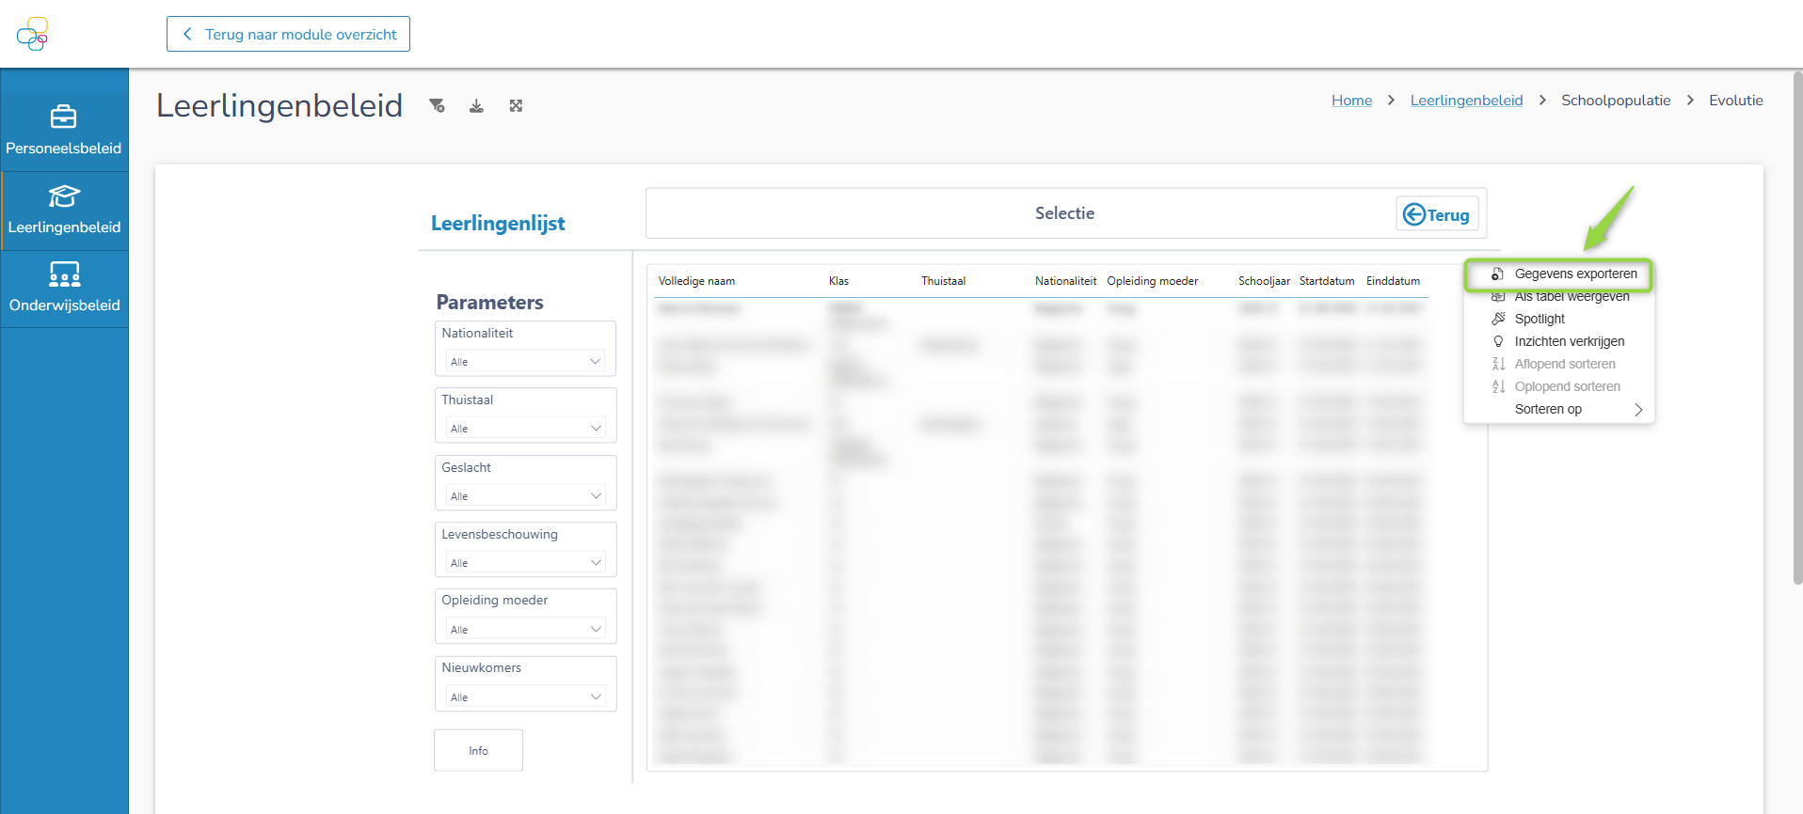Open Onderwijsbeleid in the sidebar
1803x814 pixels.
tap(64, 288)
